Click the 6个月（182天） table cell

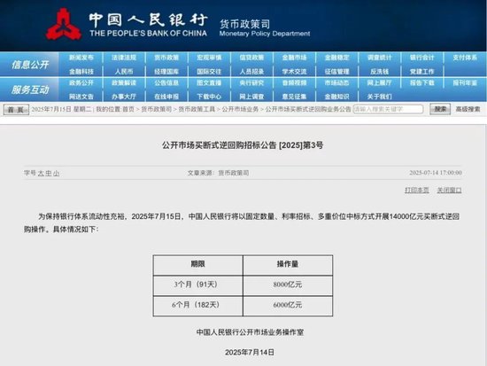click(x=197, y=306)
